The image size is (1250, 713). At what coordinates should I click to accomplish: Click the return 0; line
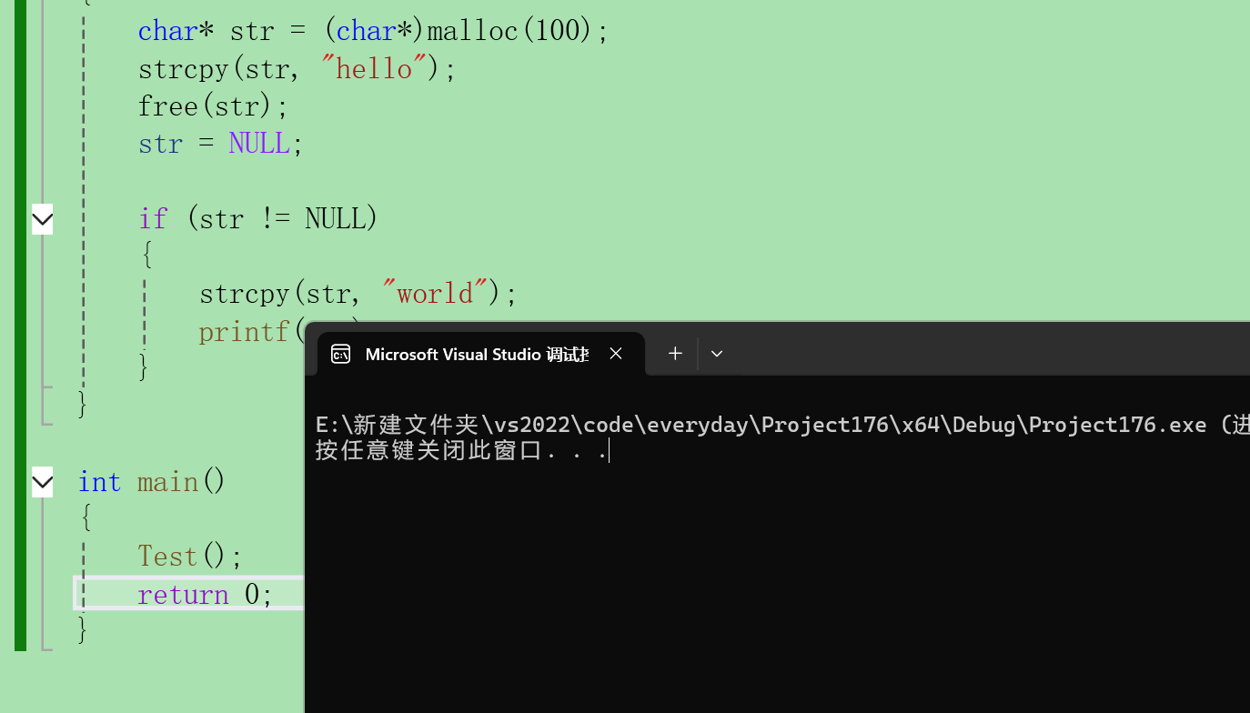[205, 594]
